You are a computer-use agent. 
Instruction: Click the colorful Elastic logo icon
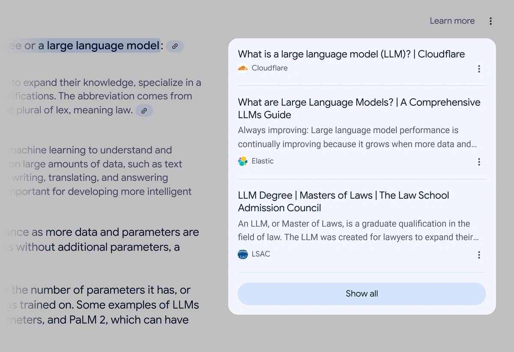click(x=243, y=161)
